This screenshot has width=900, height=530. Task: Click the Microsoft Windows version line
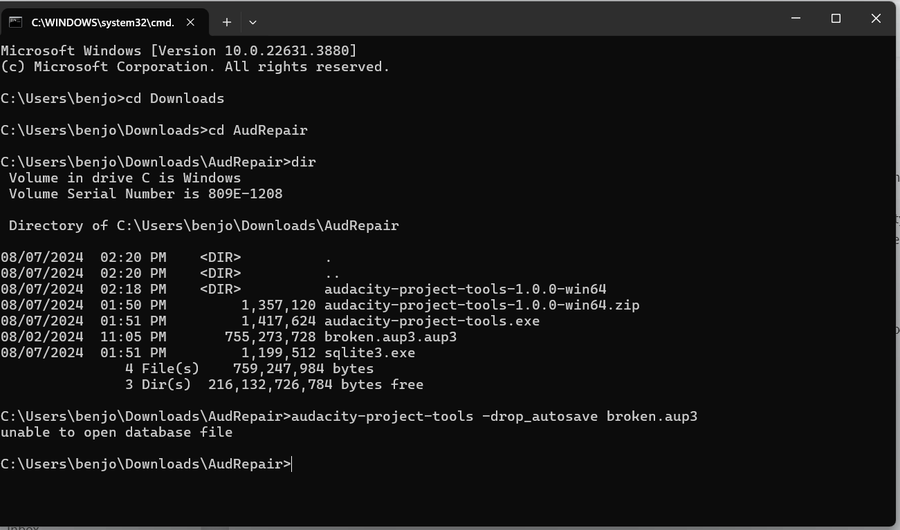[x=178, y=51]
